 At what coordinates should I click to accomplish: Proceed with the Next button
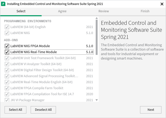pyautogui.click(x=151, y=109)
